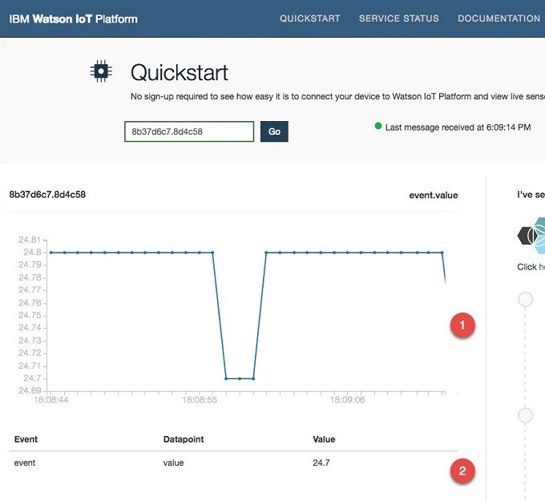Click the hexagonal Bluemix logo icon
Screen dimensions: 545x501
coord(531,236)
